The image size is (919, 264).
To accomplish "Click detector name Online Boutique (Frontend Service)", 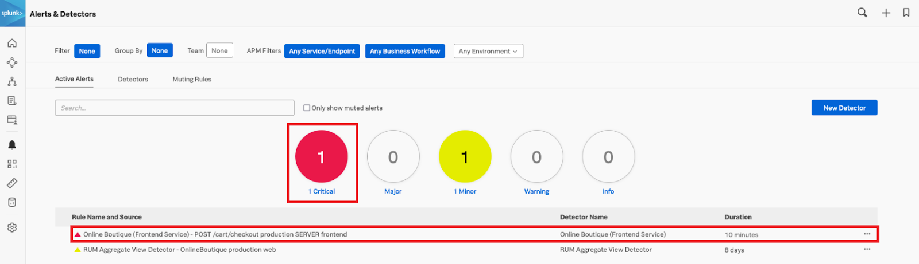I will [613, 234].
